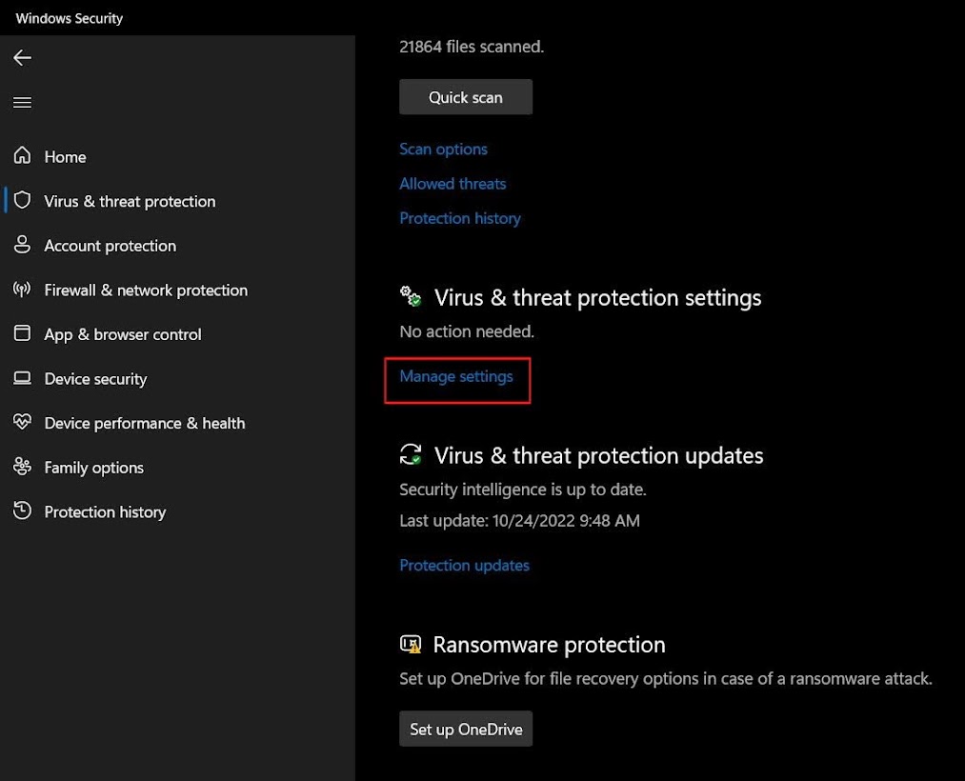
Task: Open Protection history in sidebar
Action: click(105, 512)
